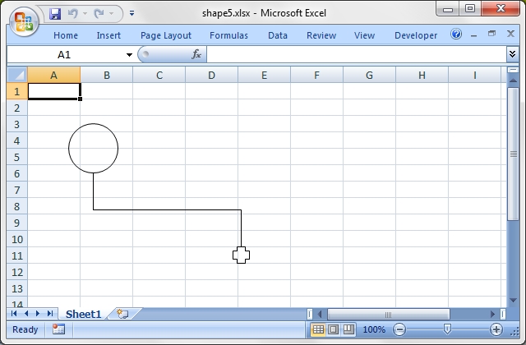Screen dimensions: 526x345
Task: Click the Insert Function fx button
Action: [196, 54]
